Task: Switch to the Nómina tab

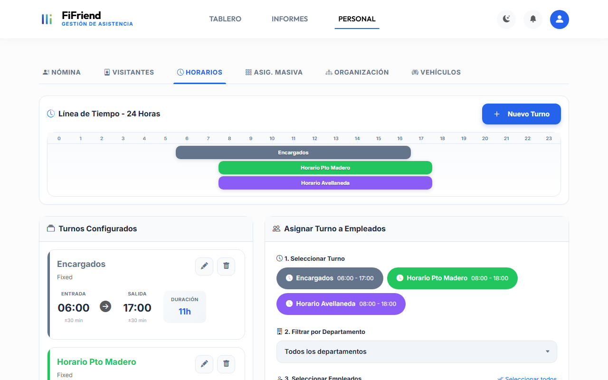Action: pyautogui.click(x=62, y=72)
